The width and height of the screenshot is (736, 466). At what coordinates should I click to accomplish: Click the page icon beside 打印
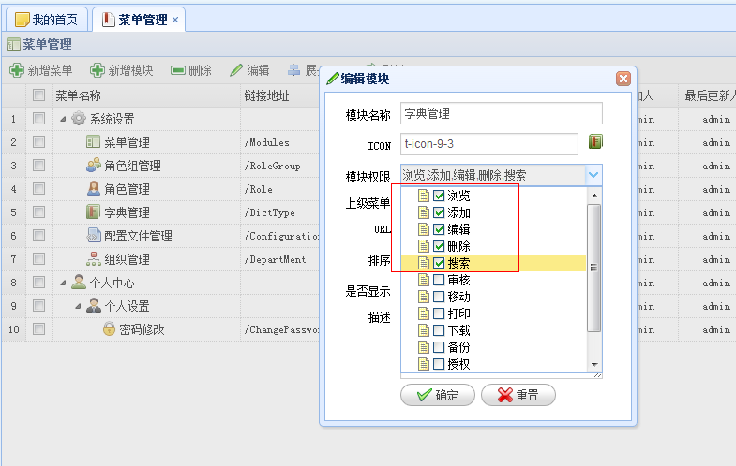(424, 313)
